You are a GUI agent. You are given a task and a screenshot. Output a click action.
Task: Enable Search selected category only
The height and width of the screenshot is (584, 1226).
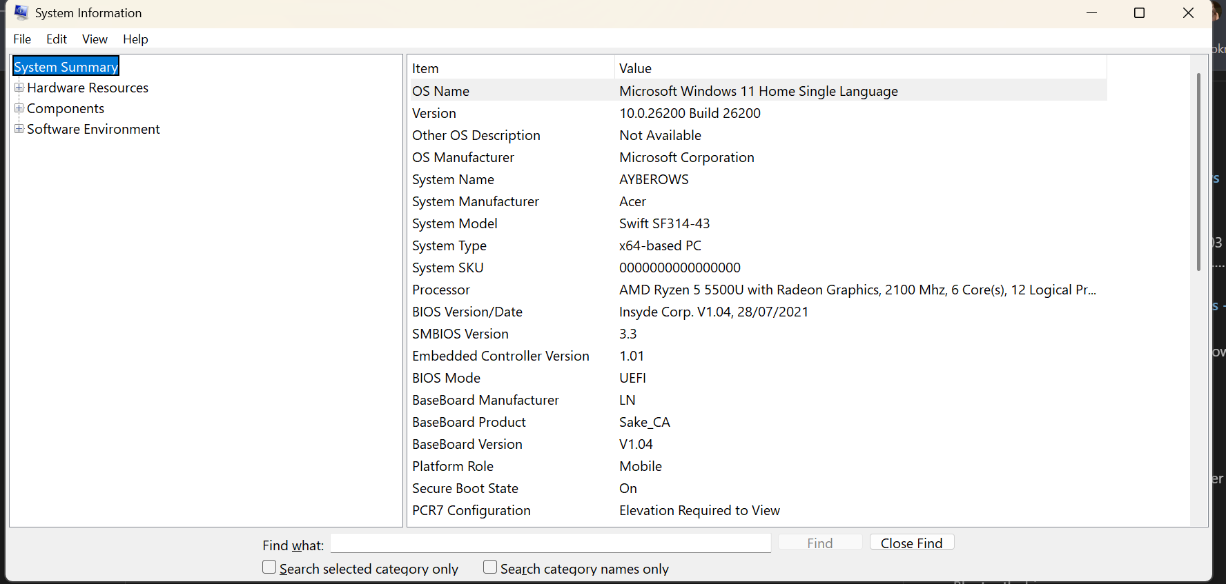pos(269,567)
